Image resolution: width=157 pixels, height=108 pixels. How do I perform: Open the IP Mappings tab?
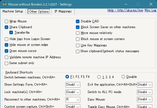click(63, 11)
